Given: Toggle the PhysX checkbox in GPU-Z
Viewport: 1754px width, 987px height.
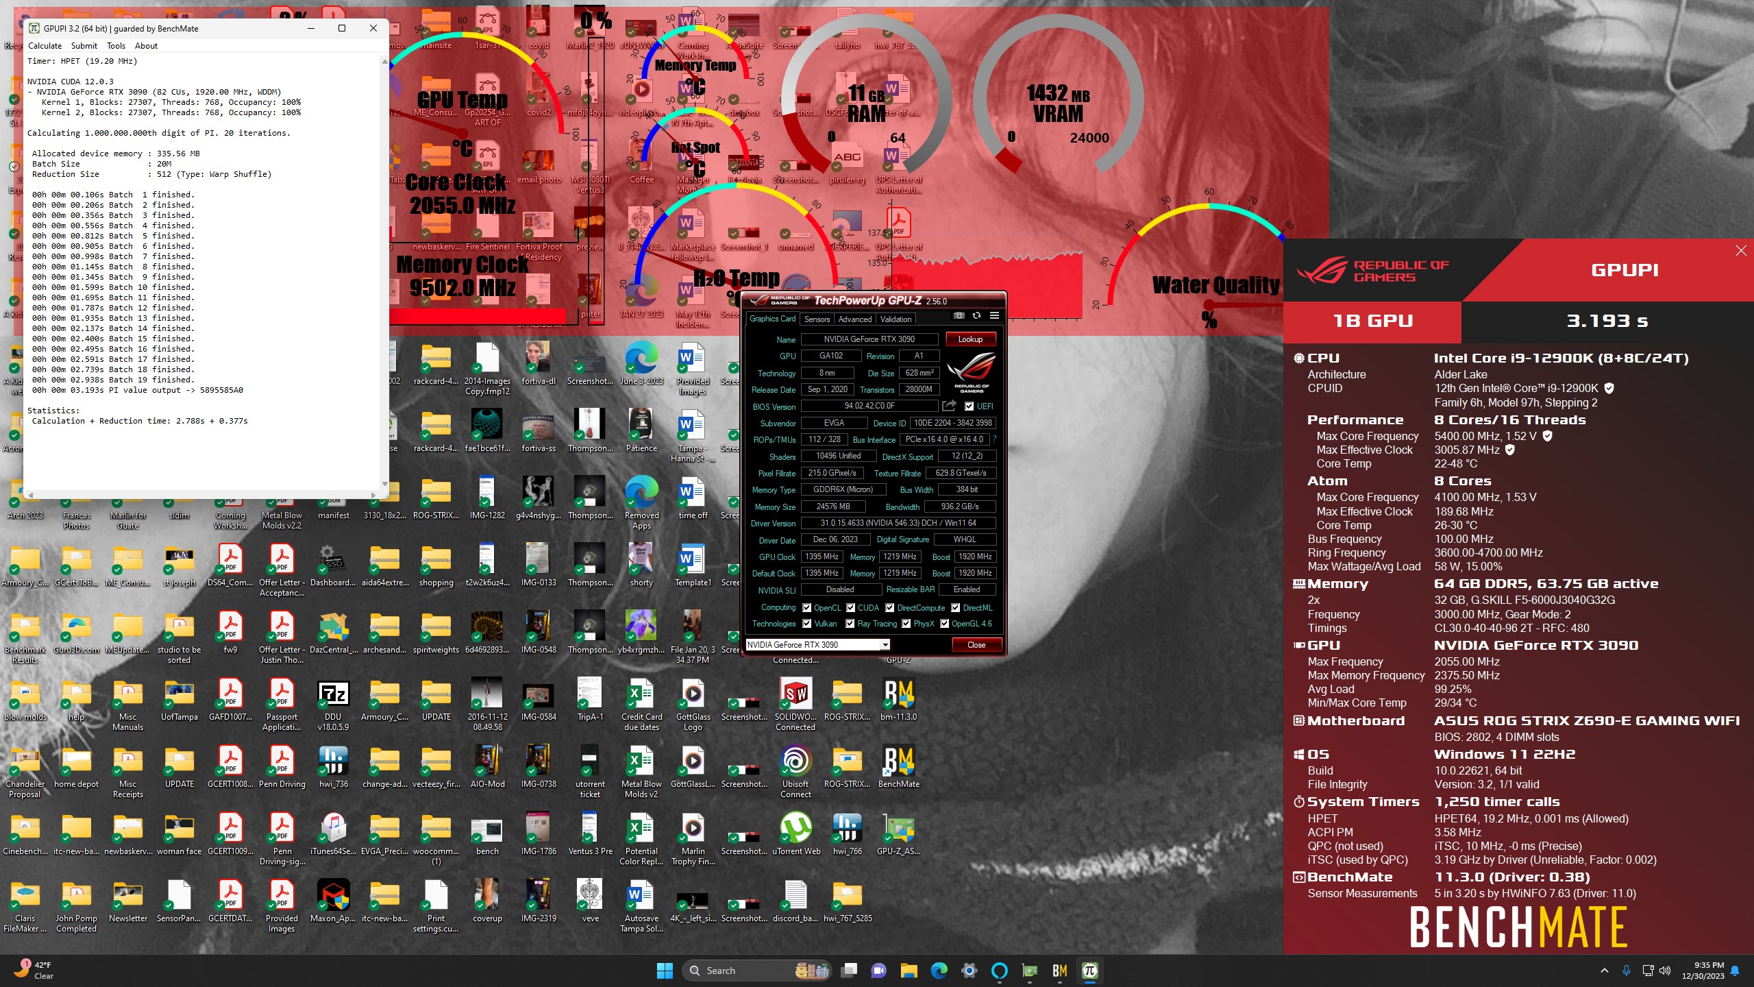Looking at the screenshot, I should tap(906, 624).
